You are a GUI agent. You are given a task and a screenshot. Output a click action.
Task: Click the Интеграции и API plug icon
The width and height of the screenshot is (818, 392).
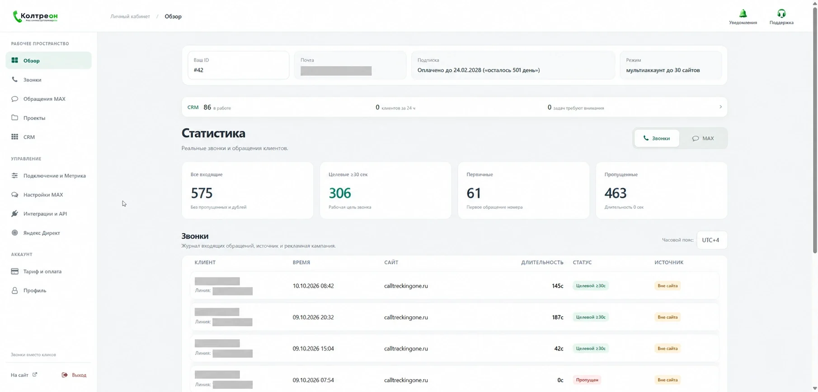tap(15, 213)
